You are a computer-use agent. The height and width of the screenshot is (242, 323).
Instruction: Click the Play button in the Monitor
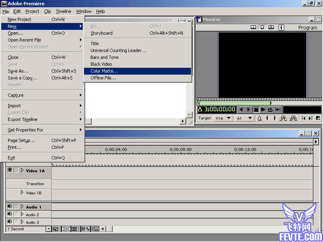point(263,110)
